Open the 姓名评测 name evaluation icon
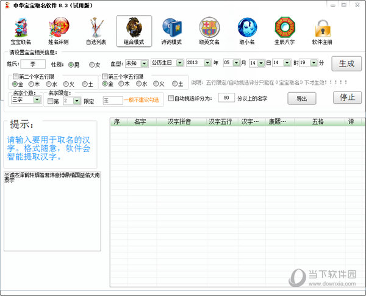Viewport: 366px width, 296px height. [59, 31]
